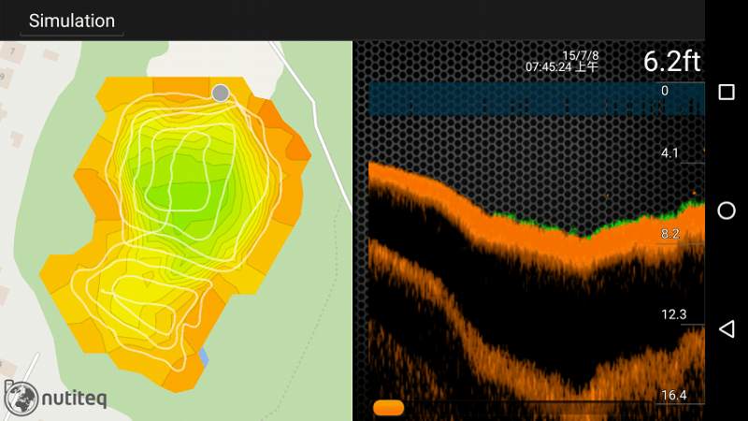Tap the 6.2ft depth readout
Screen dimensions: 748x421
tap(671, 61)
